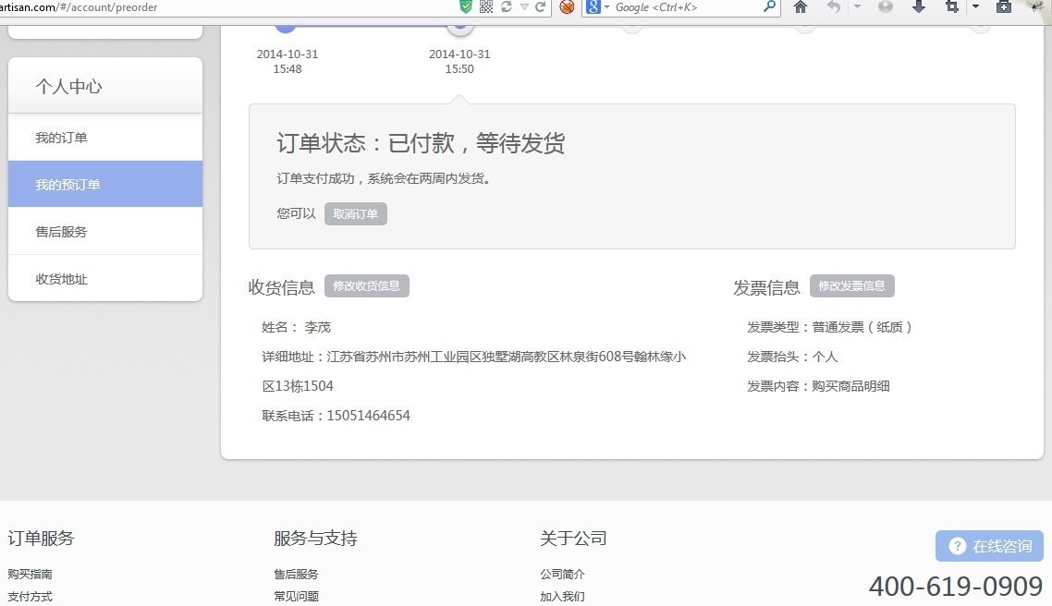This screenshot has height=606, width=1052.
Task: Expand the screenshot tool dropdown arrow
Action: tap(975, 6)
